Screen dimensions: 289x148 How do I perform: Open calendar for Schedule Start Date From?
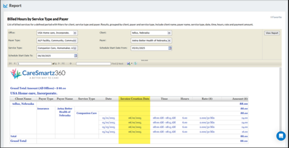(x=170, y=48)
